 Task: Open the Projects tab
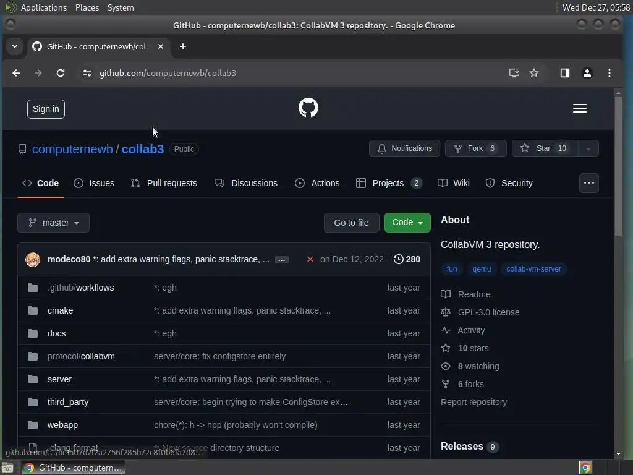[389, 183]
